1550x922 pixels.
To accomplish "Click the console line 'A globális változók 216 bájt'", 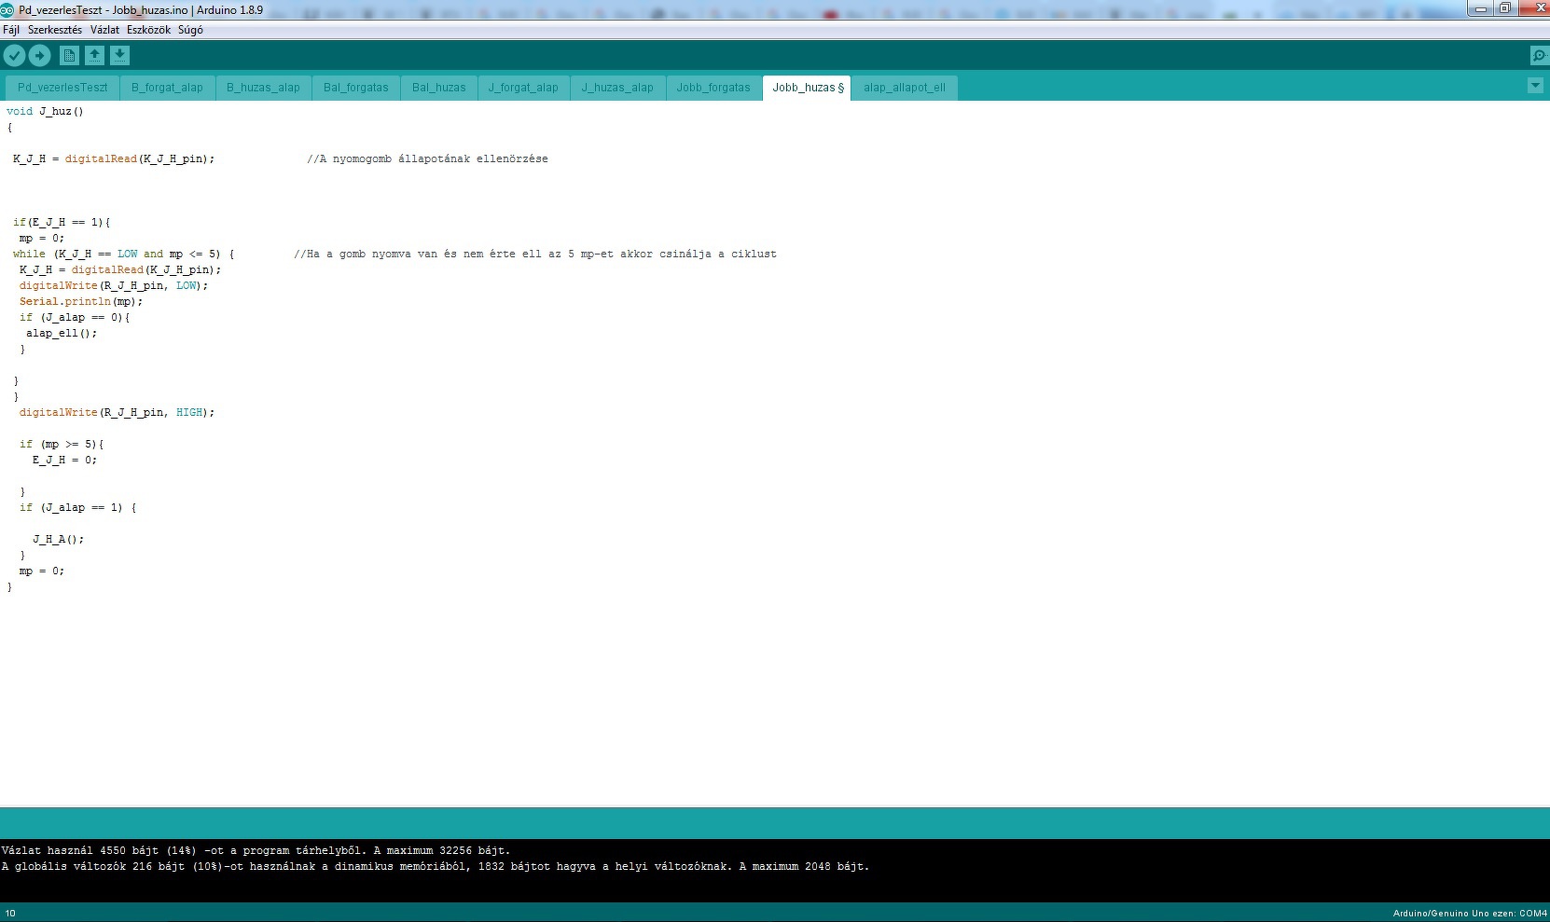I will tap(436, 866).
